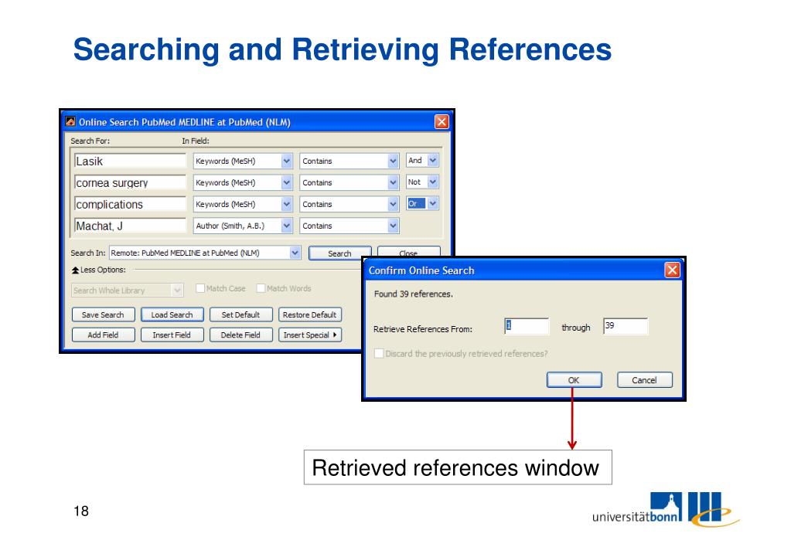Viewport: 791px width, 547px height.
Task: Open Contains dropdown in Lasik row
Action: coord(393,161)
